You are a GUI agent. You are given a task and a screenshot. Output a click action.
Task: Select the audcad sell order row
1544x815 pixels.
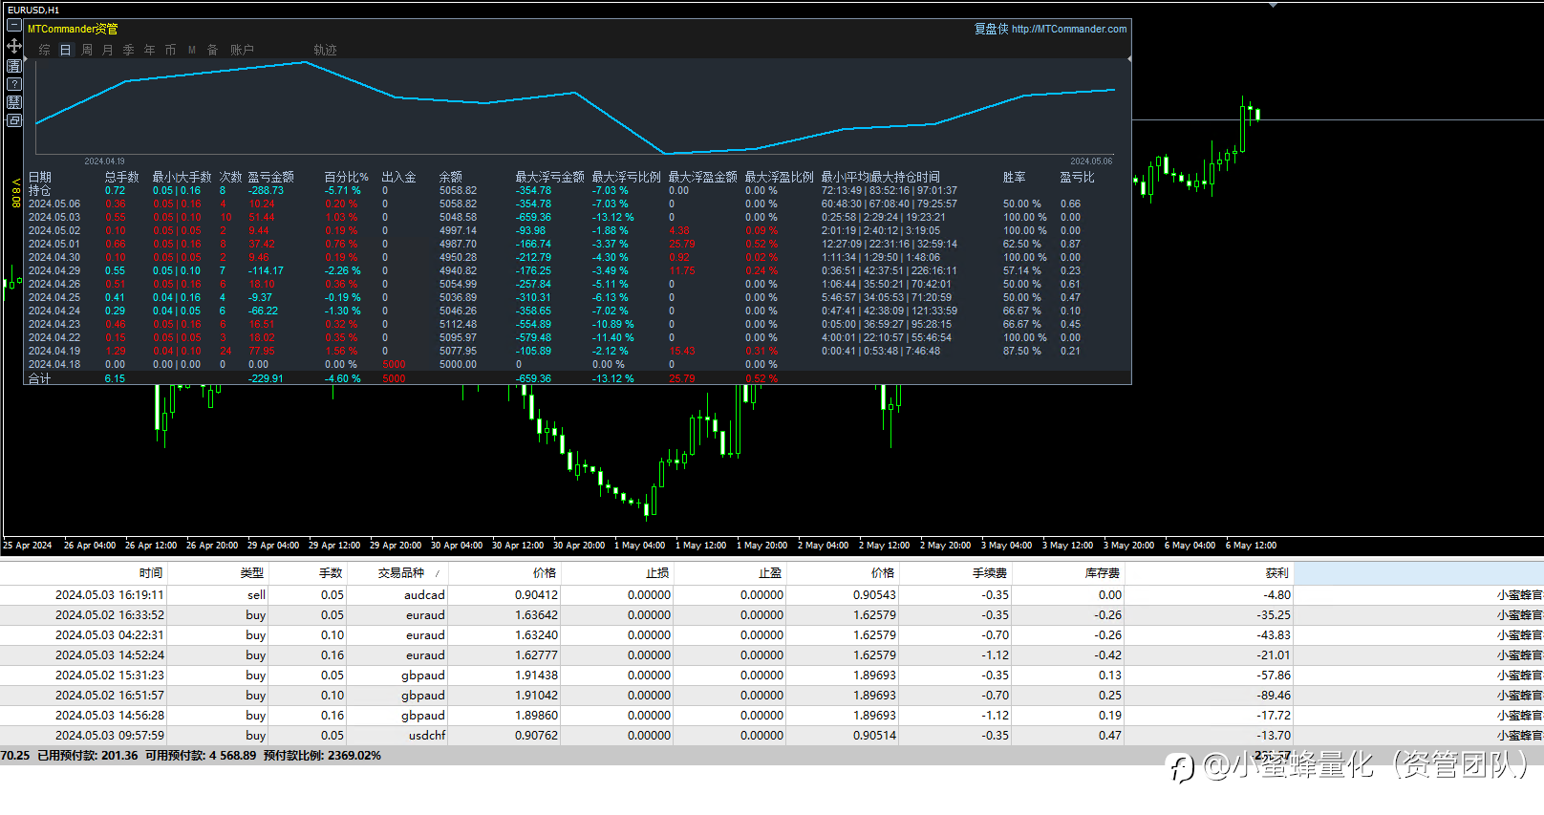772,595
